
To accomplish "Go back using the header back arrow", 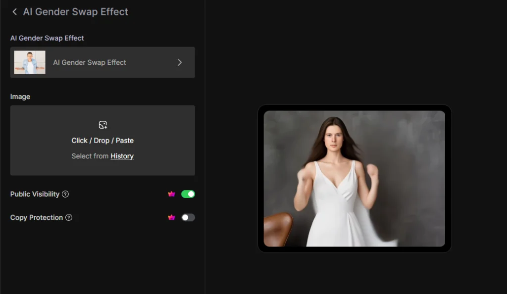I will pyautogui.click(x=14, y=12).
